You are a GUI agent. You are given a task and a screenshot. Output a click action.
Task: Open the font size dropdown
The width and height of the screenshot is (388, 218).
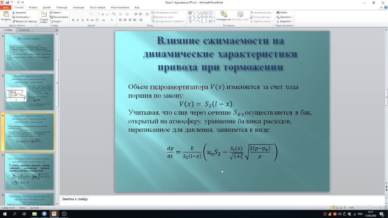click(x=99, y=14)
